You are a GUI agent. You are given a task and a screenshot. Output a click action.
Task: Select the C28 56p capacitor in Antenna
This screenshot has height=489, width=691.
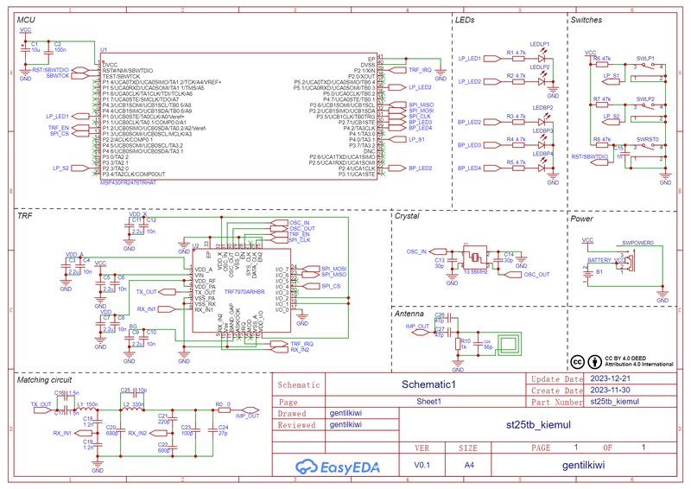(479, 345)
